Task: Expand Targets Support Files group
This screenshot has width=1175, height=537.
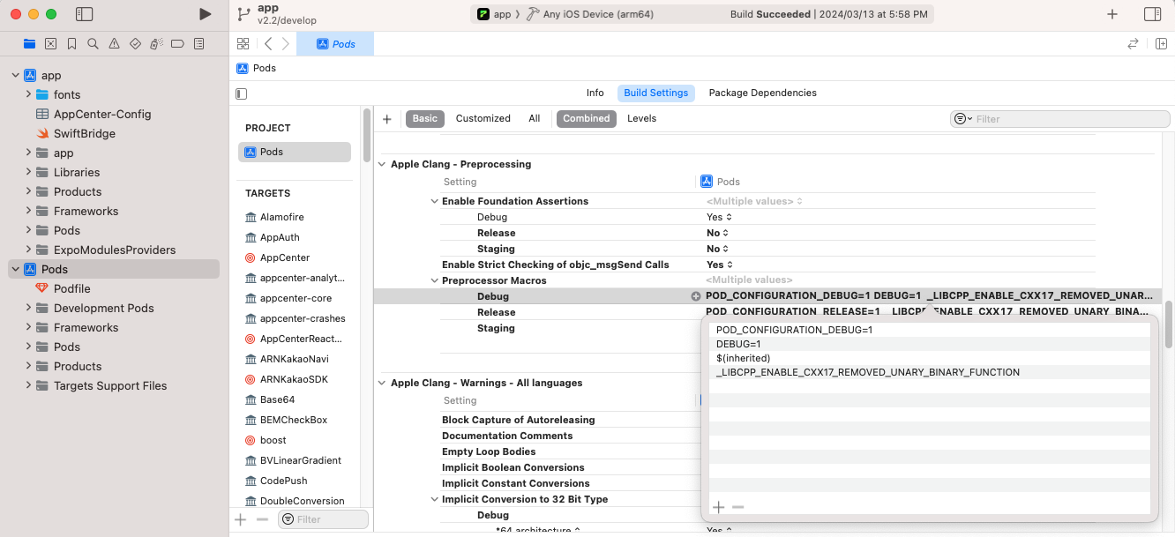Action: [x=28, y=385]
